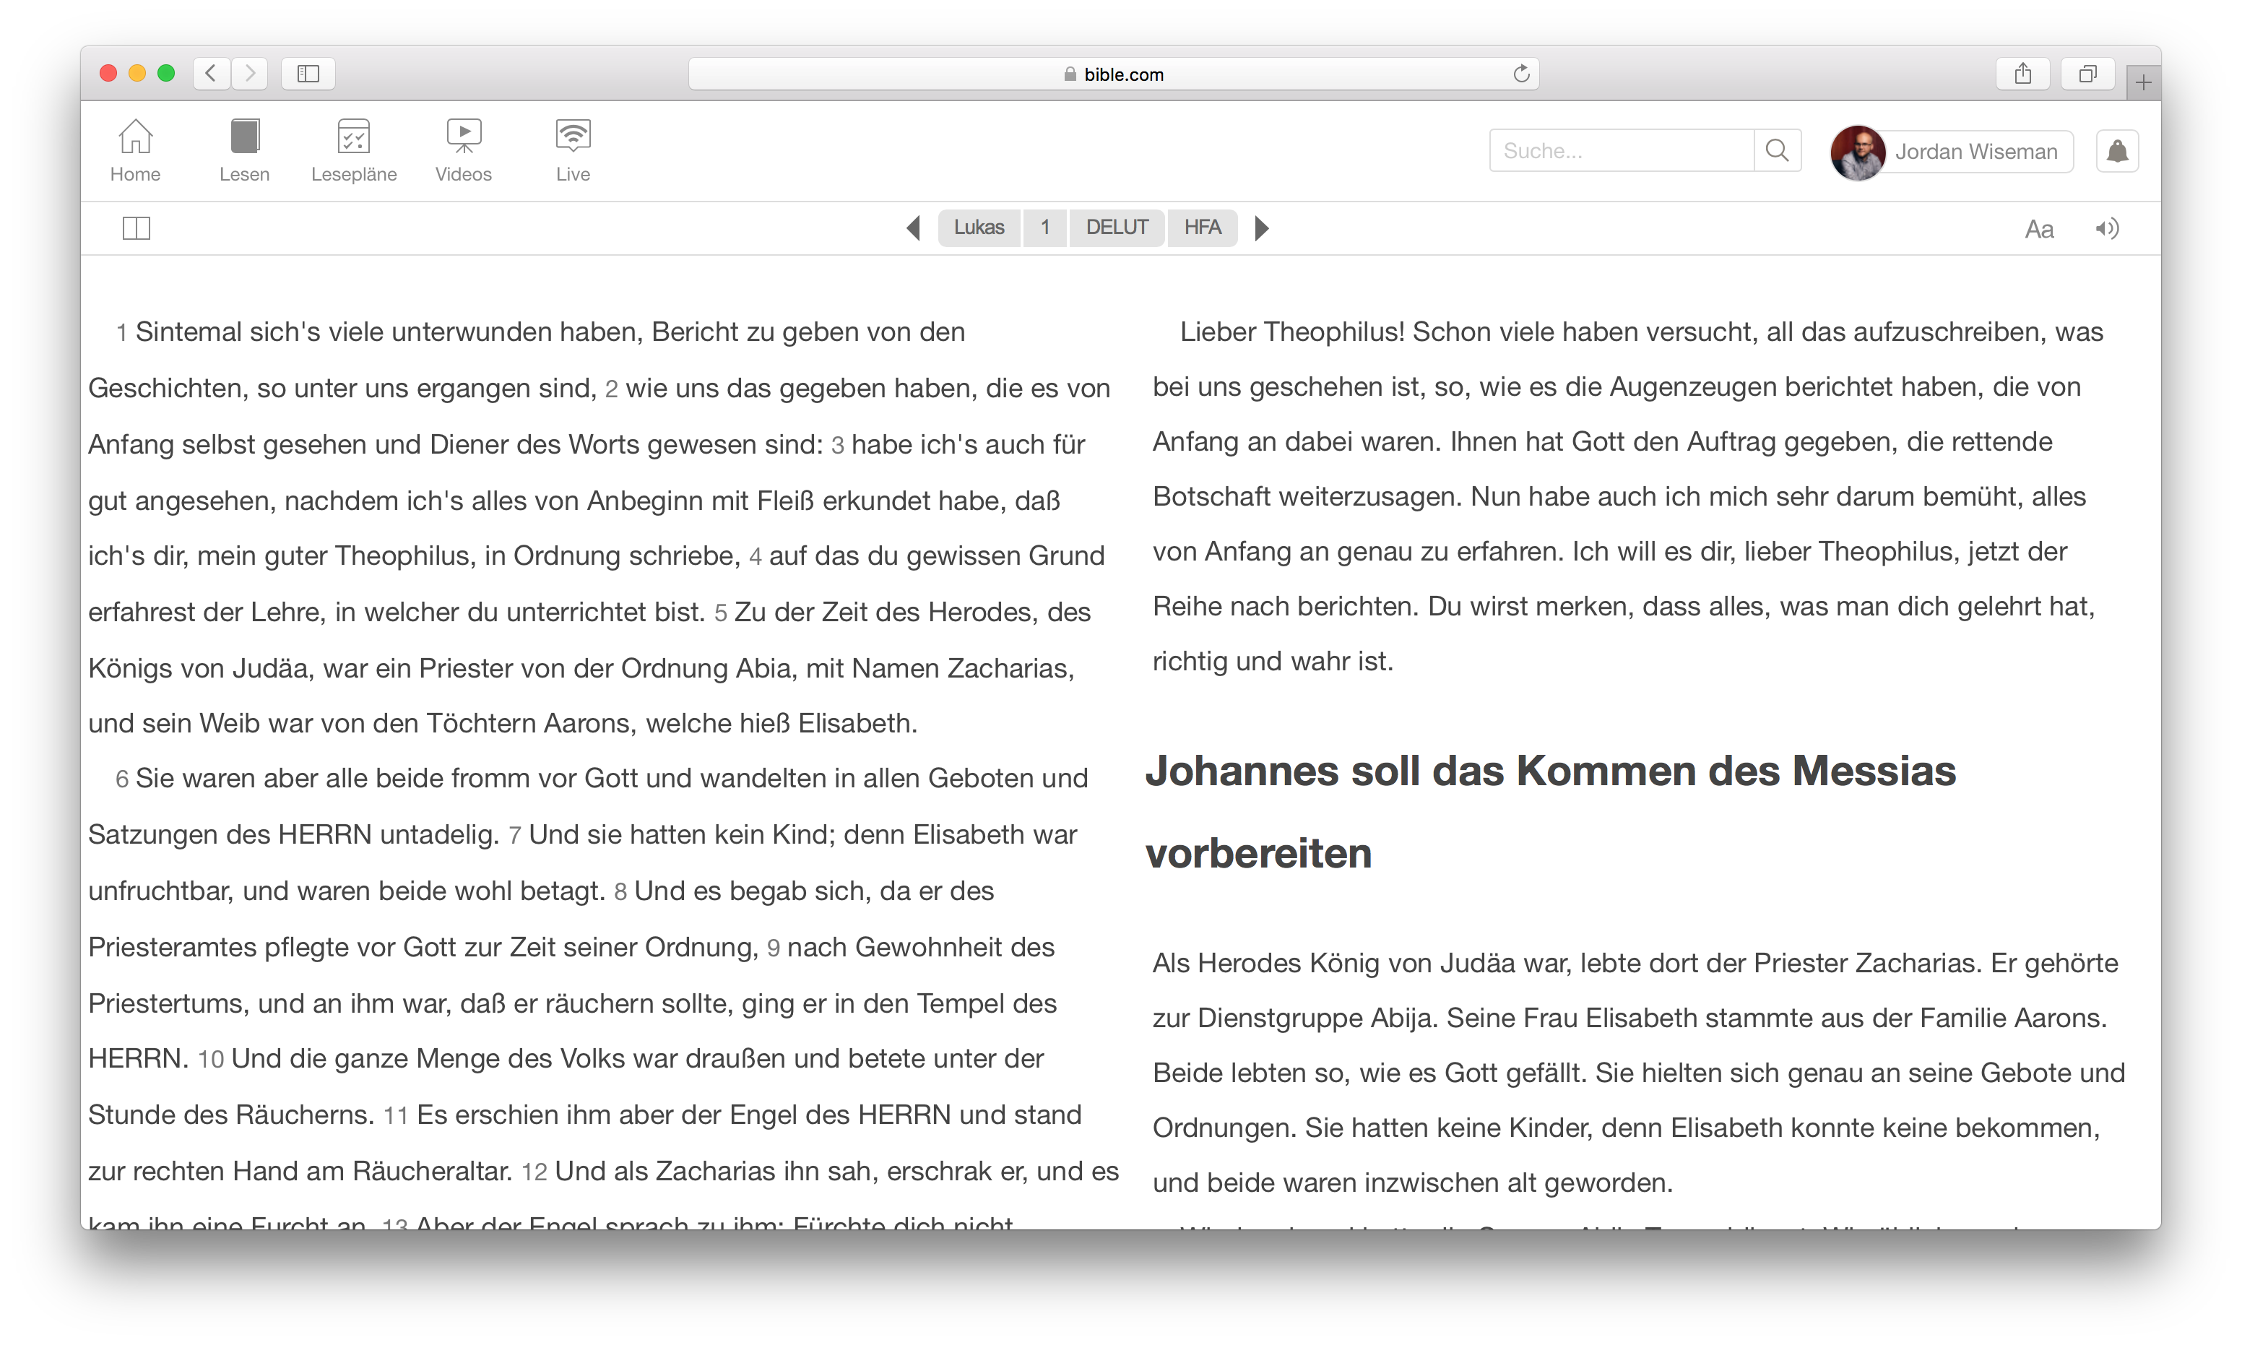Open the Lesen book icon
The width and height of the screenshot is (2242, 1345).
tap(245, 138)
